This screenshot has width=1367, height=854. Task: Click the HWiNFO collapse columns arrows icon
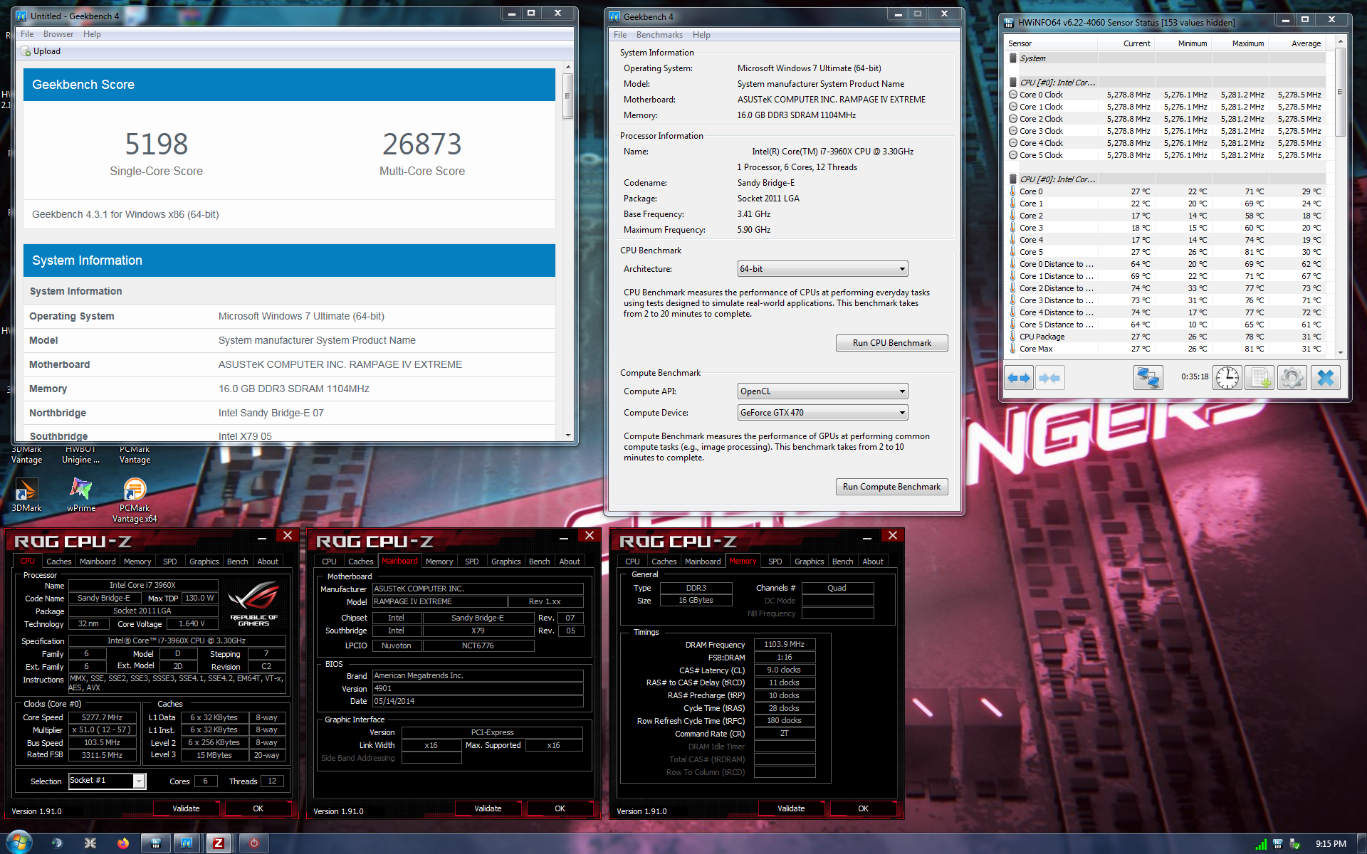point(1049,378)
